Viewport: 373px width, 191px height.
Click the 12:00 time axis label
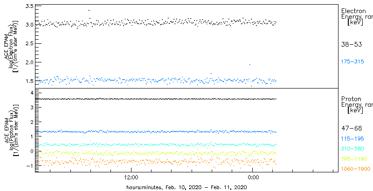pyautogui.click(x=131, y=177)
